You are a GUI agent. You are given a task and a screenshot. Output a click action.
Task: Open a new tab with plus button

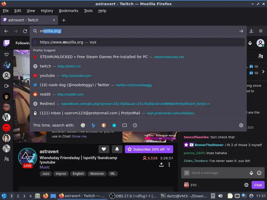[64, 20]
